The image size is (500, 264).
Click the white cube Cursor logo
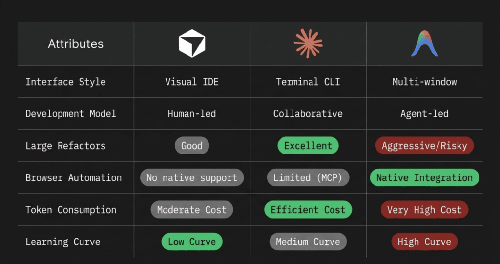coord(192,44)
